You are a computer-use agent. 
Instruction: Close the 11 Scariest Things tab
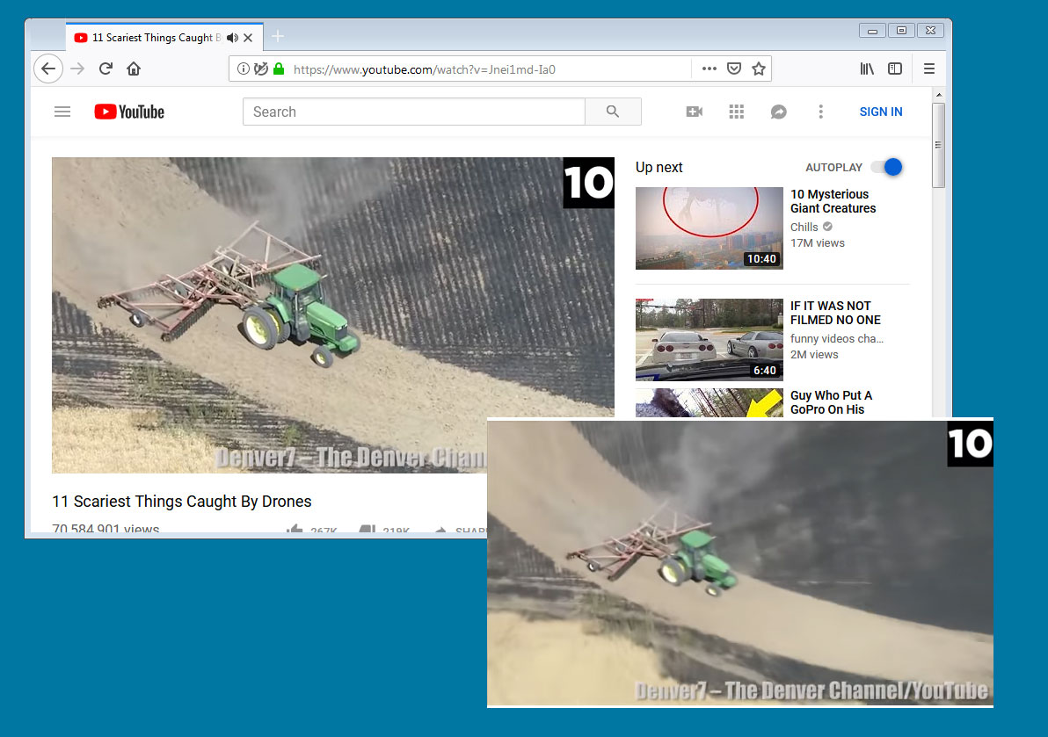(248, 38)
